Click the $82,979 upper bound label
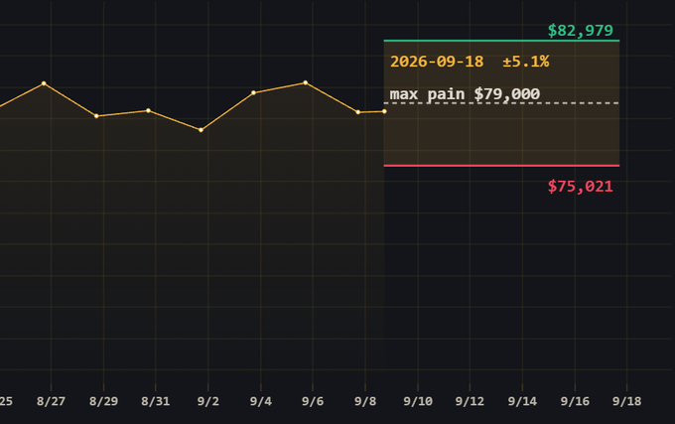 point(580,31)
